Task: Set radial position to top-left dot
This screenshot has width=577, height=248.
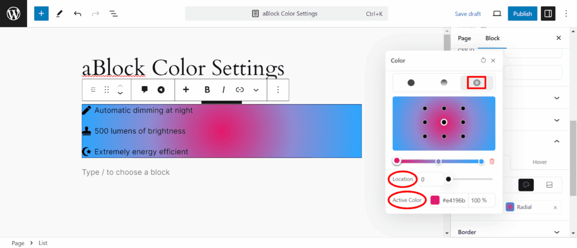Action: (x=425, y=109)
